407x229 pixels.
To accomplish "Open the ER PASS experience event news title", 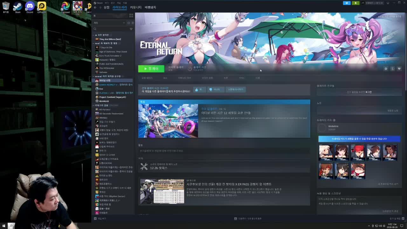I will pyautogui.click(x=229, y=184).
